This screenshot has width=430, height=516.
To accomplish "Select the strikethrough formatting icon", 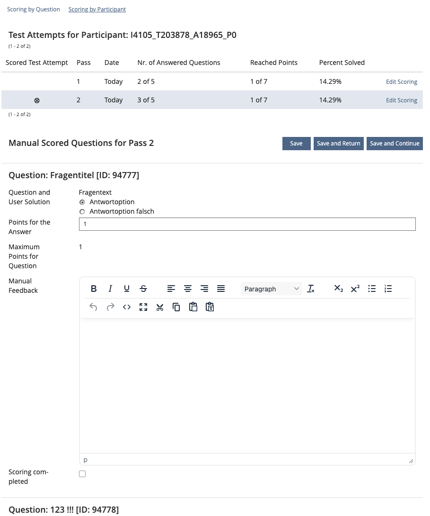I will point(143,289).
